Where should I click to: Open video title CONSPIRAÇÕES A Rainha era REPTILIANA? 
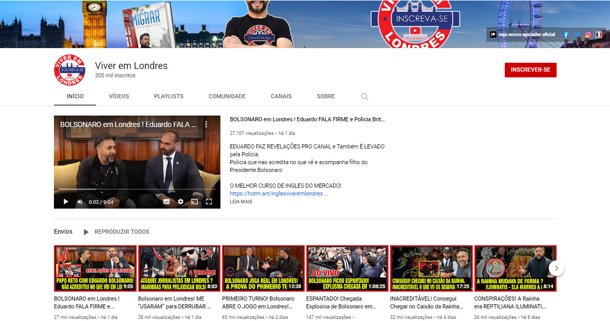[x=510, y=302]
